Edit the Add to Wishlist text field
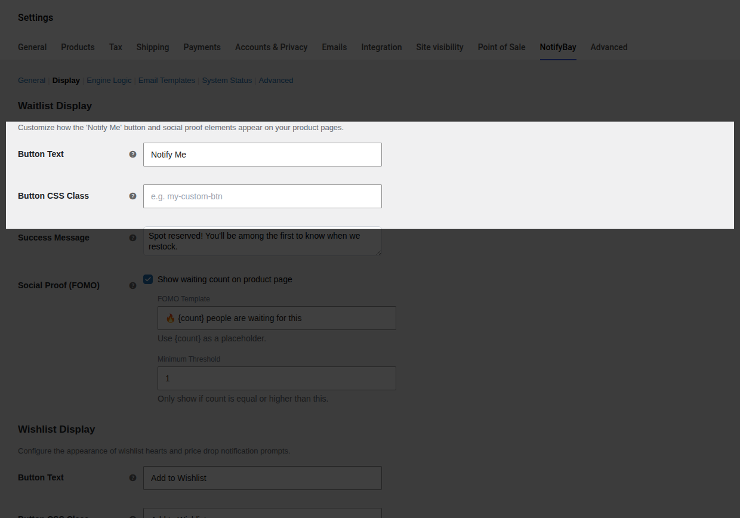Image resolution: width=740 pixels, height=518 pixels. (263, 478)
